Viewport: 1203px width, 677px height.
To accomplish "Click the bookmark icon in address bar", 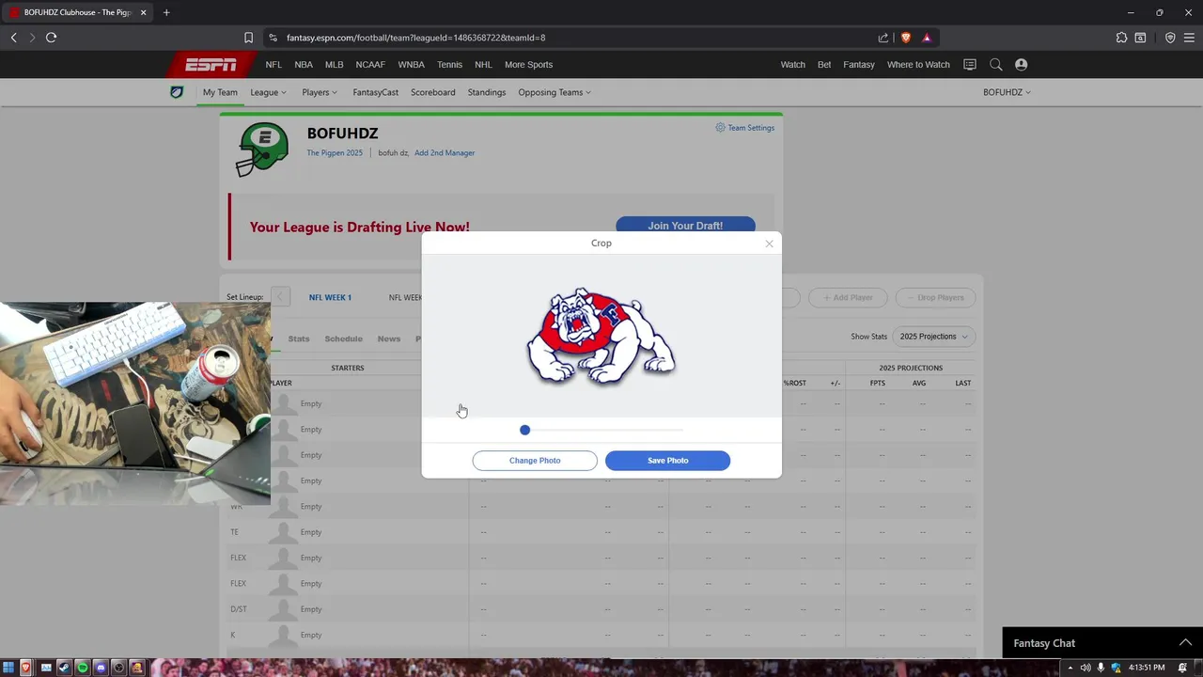I will (x=248, y=38).
